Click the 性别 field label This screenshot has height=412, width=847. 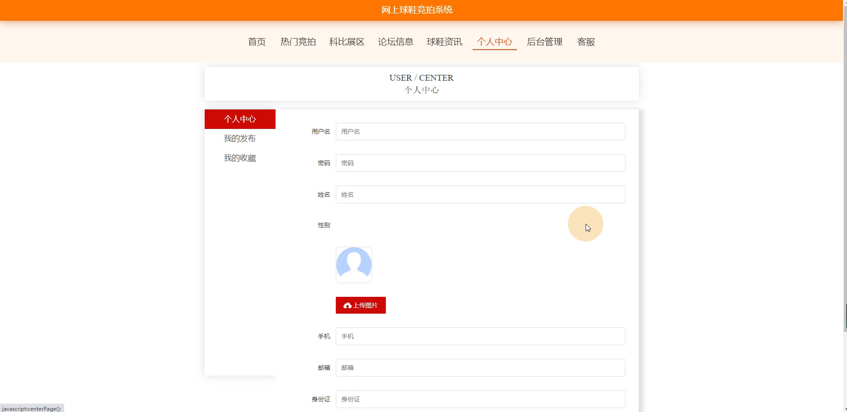tap(324, 225)
